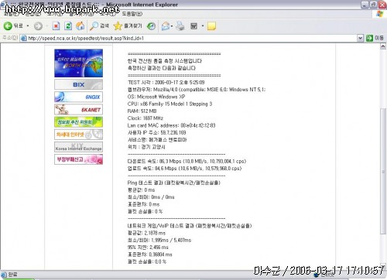Click the 다운로드 속도 86.3 Mbps line
This screenshot has height=280, width=387.
(187, 162)
